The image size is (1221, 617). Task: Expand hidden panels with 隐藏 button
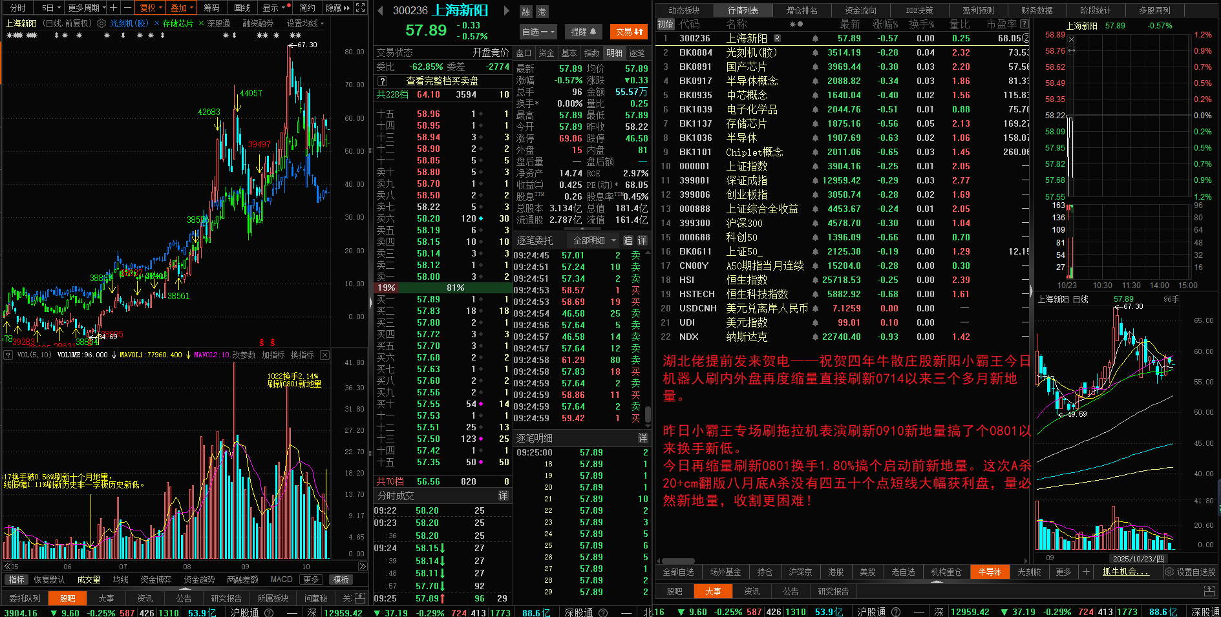pyautogui.click(x=337, y=8)
